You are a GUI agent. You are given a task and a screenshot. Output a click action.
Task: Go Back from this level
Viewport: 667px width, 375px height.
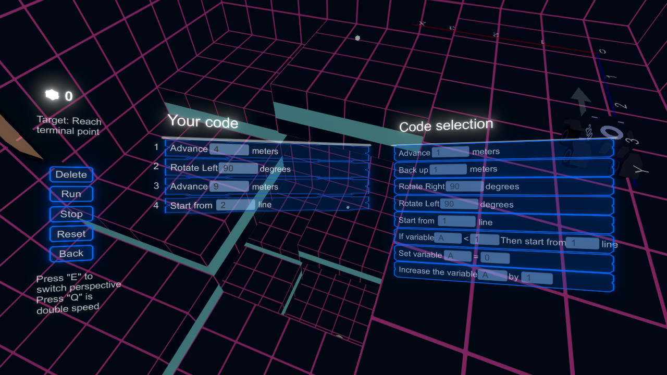pyautogui.click(x=71, y=254)
